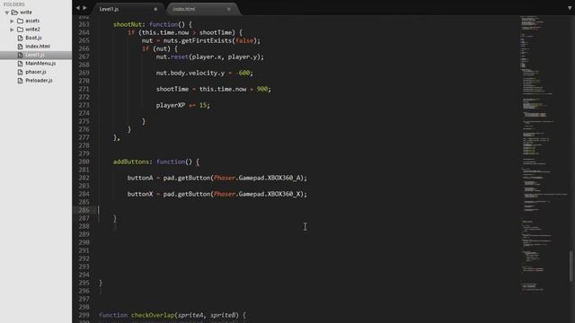Click line number 263 in gutter
Viewport: 575px width, 323px height.
pyautogui.click(x=84, y=24)
